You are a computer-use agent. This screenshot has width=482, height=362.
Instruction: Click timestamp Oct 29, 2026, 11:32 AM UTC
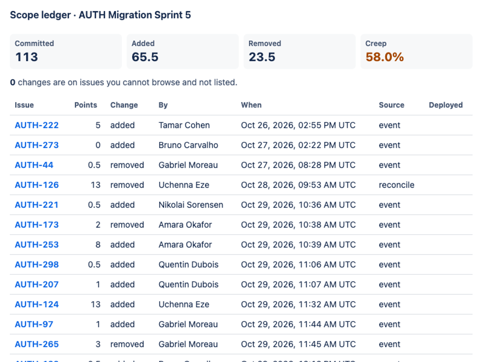click(298, 304)
